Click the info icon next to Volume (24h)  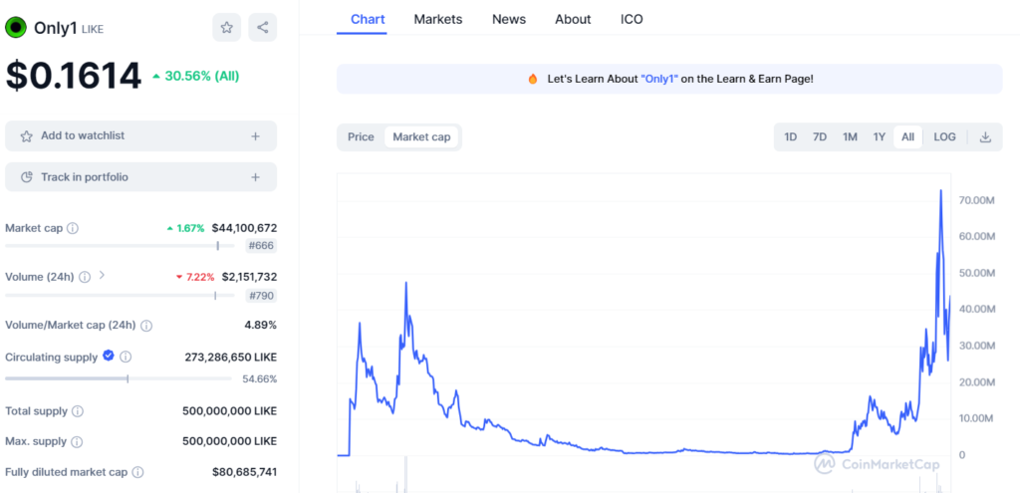85,277
